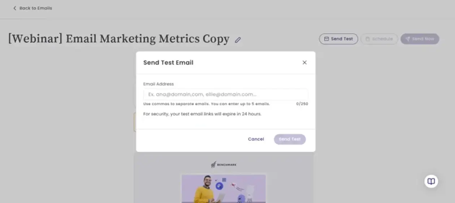Image resolution: width=455 pixels, height=203 pixels.
Task: Click the pencil icon to rename email
Action: 238,40
